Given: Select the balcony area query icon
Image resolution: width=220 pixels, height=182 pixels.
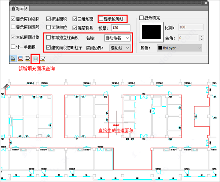Looking at the screenshot, I should click(x=43, y=59).
